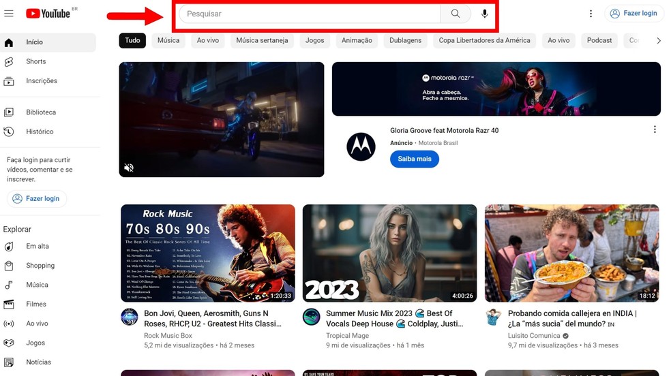Select the Jogos filter chip

pyautogui.click(x=314, y=41)
